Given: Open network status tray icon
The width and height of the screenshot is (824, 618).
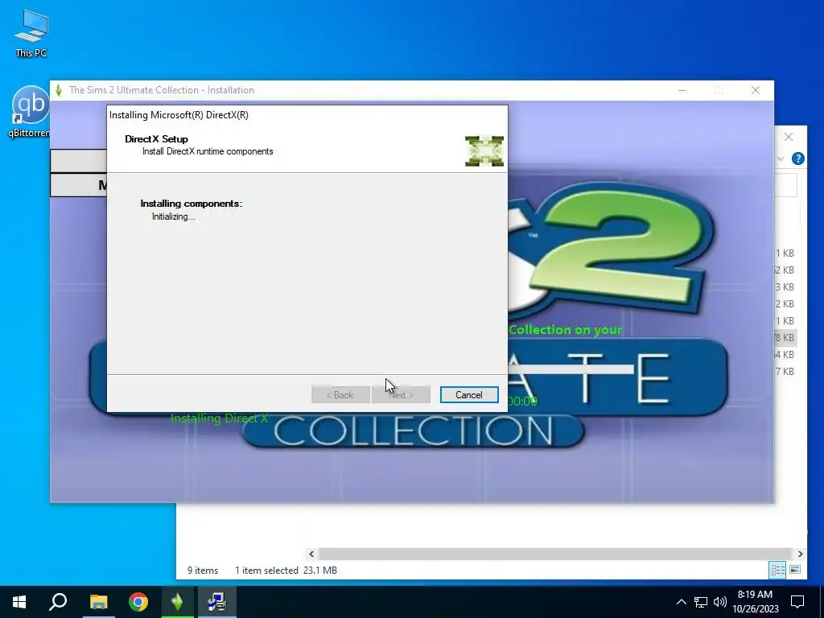Looking at the screenshot, I should [x=701, y=602].
